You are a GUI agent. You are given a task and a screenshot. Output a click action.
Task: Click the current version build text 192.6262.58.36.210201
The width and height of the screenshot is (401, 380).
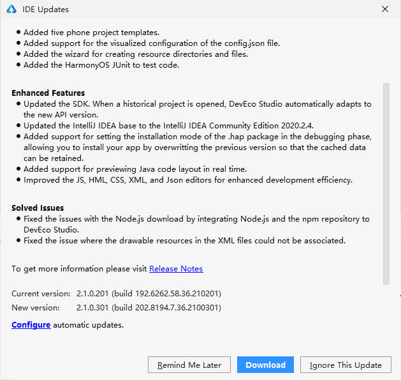[178, 294]
